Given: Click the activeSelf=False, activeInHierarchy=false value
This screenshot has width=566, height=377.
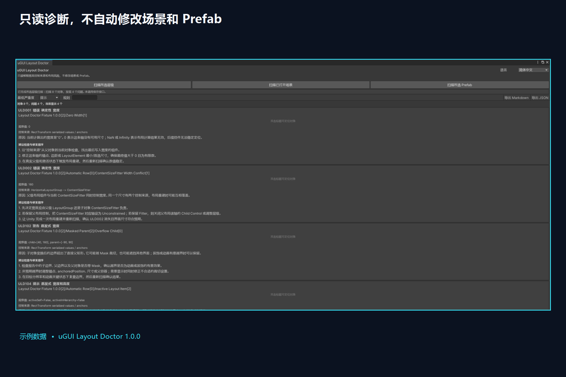Looking at the screenshot, I should 57,300.
